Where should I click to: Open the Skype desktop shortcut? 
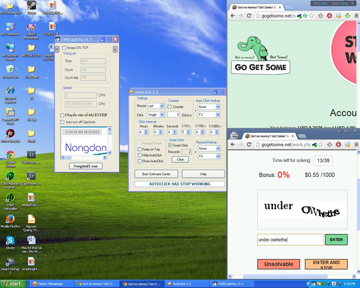[10, 243]
